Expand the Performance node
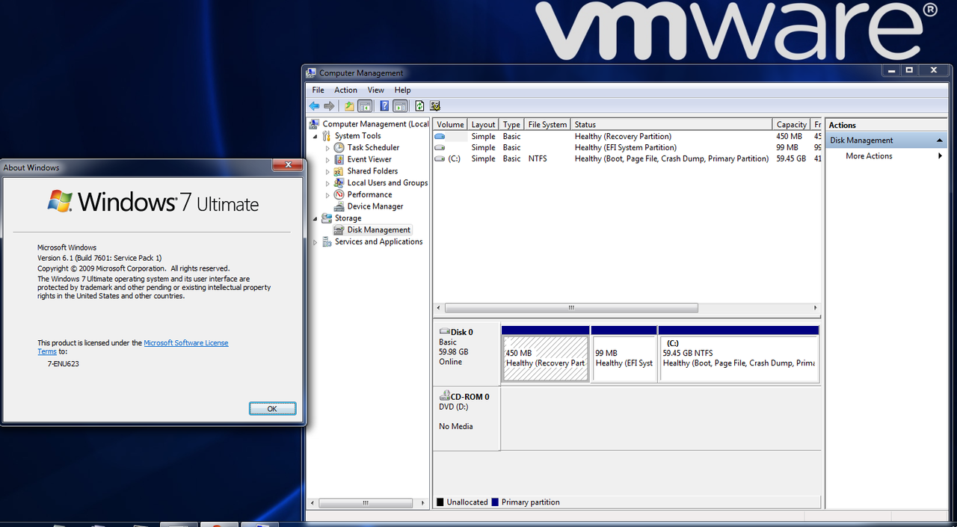The height and width of the screenshot is (527, 957). pyautogui.click(x=327, y=194)
